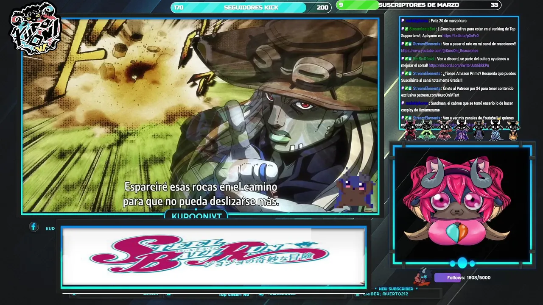Screen dimensions: 543x305
Task: Click the StreamlootsBot username in chat
Action: (x=422, y=29)
